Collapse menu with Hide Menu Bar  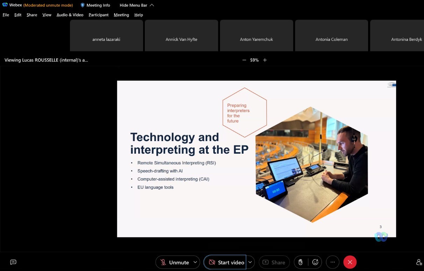pyautogui.click(x=136, y=5)
